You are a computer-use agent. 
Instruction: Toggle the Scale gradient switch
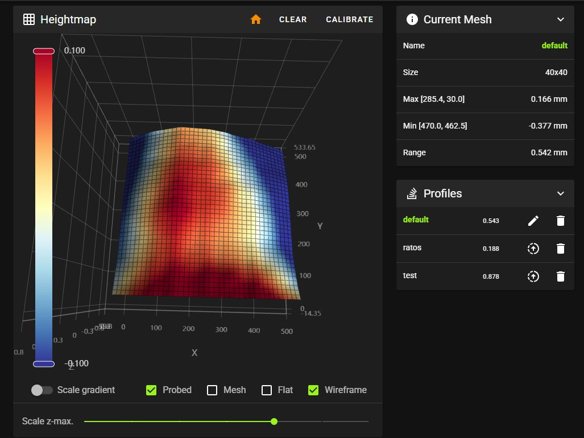coord(42,390)
